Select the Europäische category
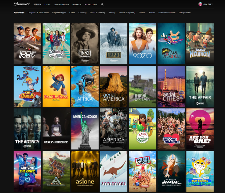The height and width of the screenshot is (193, 225). [x=185, y=12]
